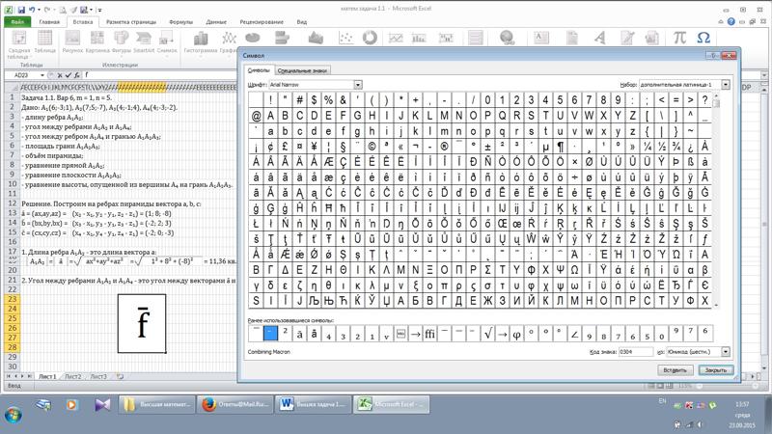The width and height of the screenshot is (772, 434).
Task: Click the Закрыть button in Symbol dialog
Action: pyautogui.click(x=715, y=370)
